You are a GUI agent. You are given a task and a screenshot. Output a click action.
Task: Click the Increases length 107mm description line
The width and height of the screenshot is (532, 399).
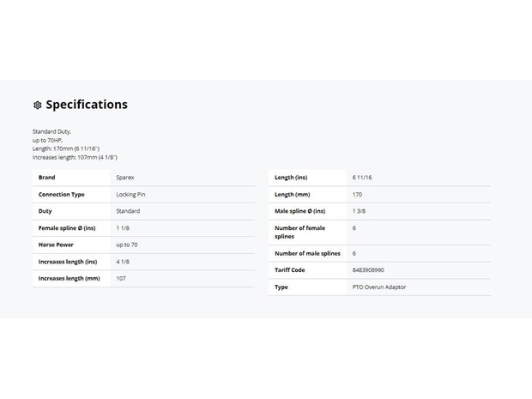75,157
